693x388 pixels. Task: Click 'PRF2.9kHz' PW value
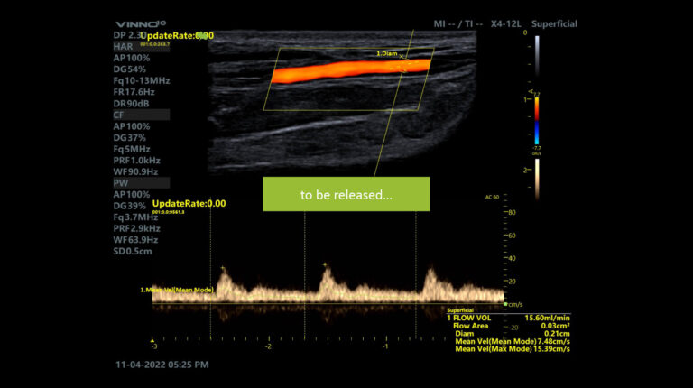[x=136, y=228]
